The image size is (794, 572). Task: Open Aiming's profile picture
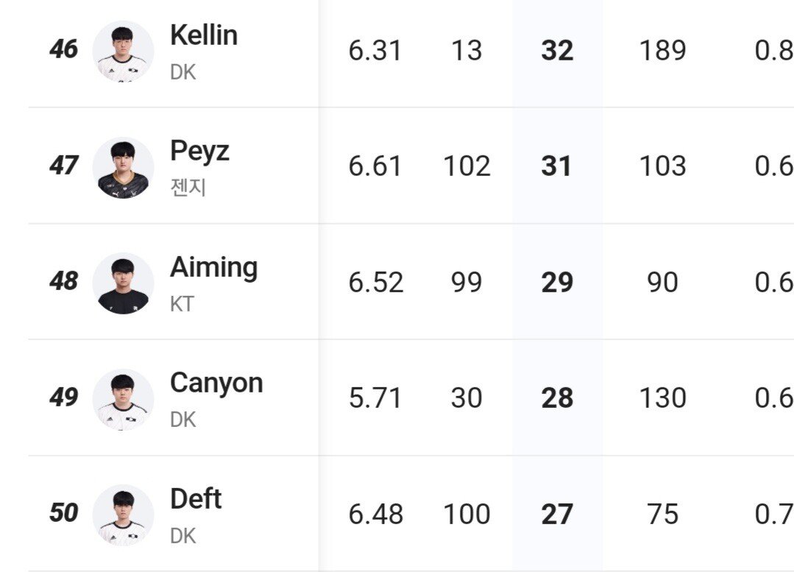(123, 283)
